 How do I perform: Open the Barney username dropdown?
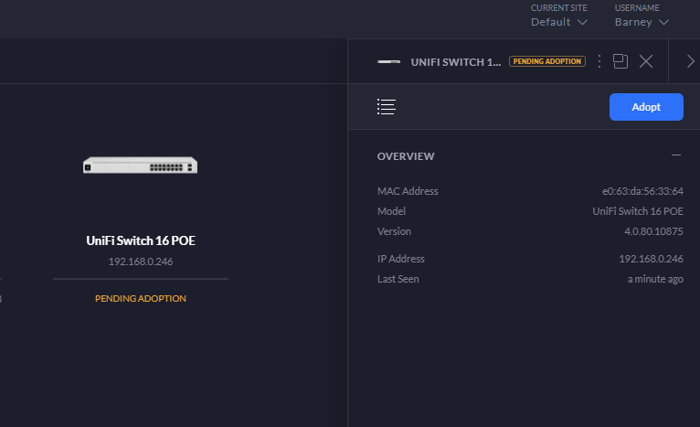tap(642, 21)
